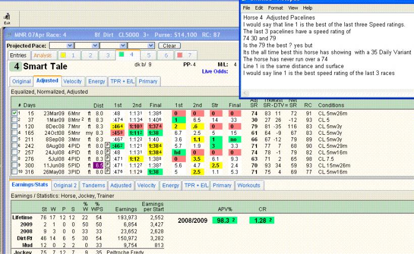This screenshot has width=414, height=254.
Task: Open the first Projected Pace dropdown
Action: [x=70, y=45]
